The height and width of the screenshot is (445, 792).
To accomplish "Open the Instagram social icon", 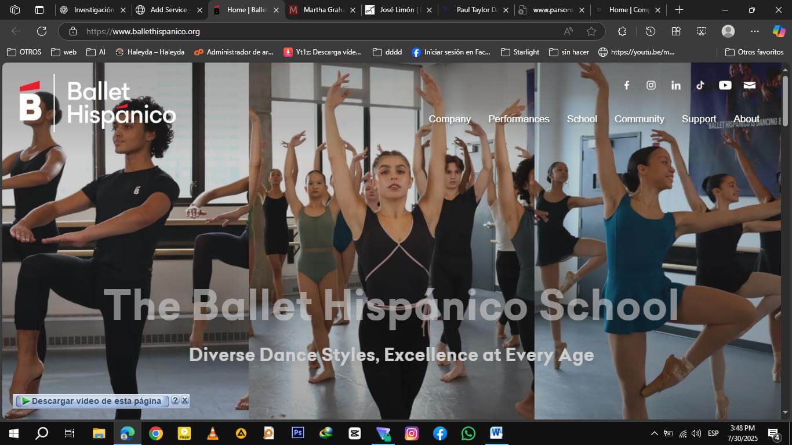I will (651, 85).
